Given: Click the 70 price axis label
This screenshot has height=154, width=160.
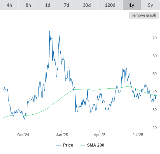Looking at the screenshot, I should coord(155,38).
